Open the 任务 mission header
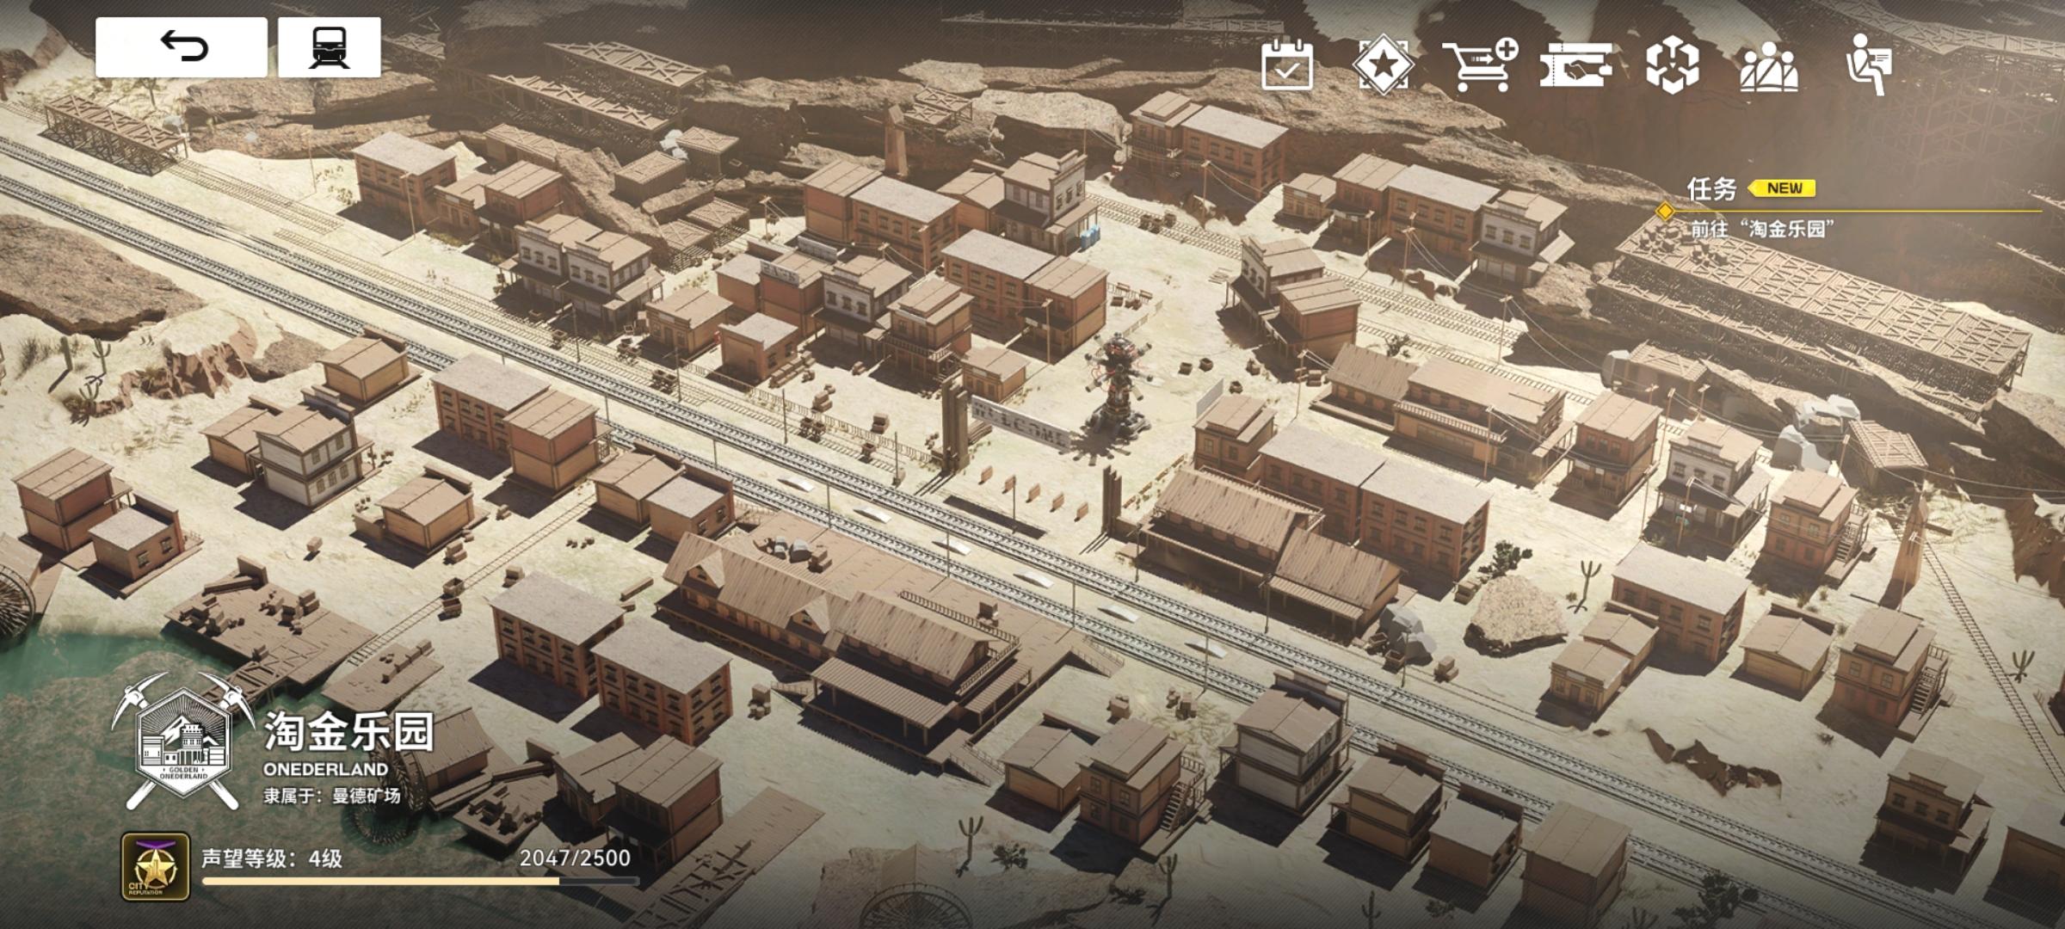This screenshot has width=2065, height=929. pyautogui.click(x=1711, y=188)
